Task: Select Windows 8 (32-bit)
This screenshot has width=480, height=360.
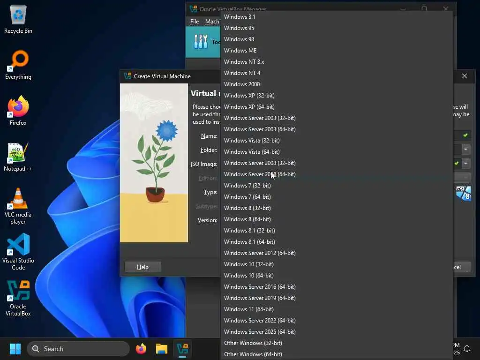Action: [337, 208]
